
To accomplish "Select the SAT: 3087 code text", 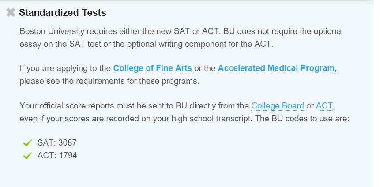I will coord(57,142).
